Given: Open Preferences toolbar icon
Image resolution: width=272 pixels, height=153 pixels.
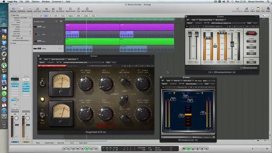Looking at the screenshot, I should pyautogui.click(x=22, y=9).
